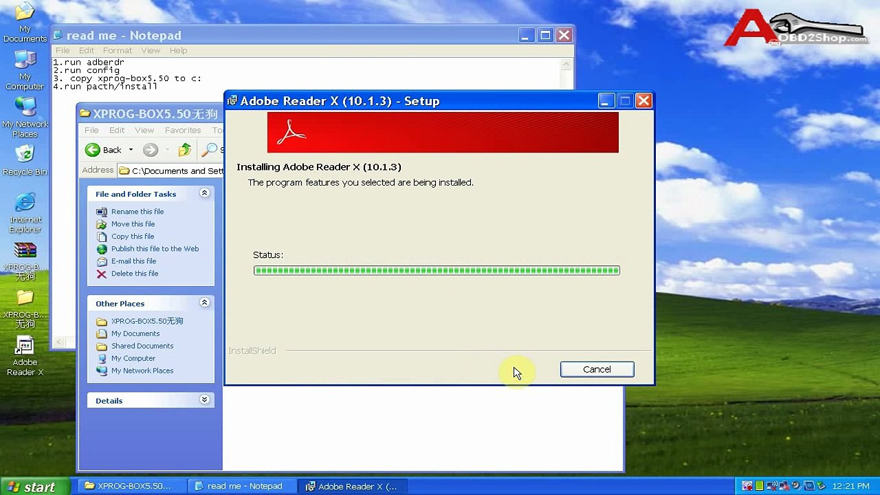Click Rename this file link
The width and height of the screenshot is (880, 495).
tap(130, 212)
